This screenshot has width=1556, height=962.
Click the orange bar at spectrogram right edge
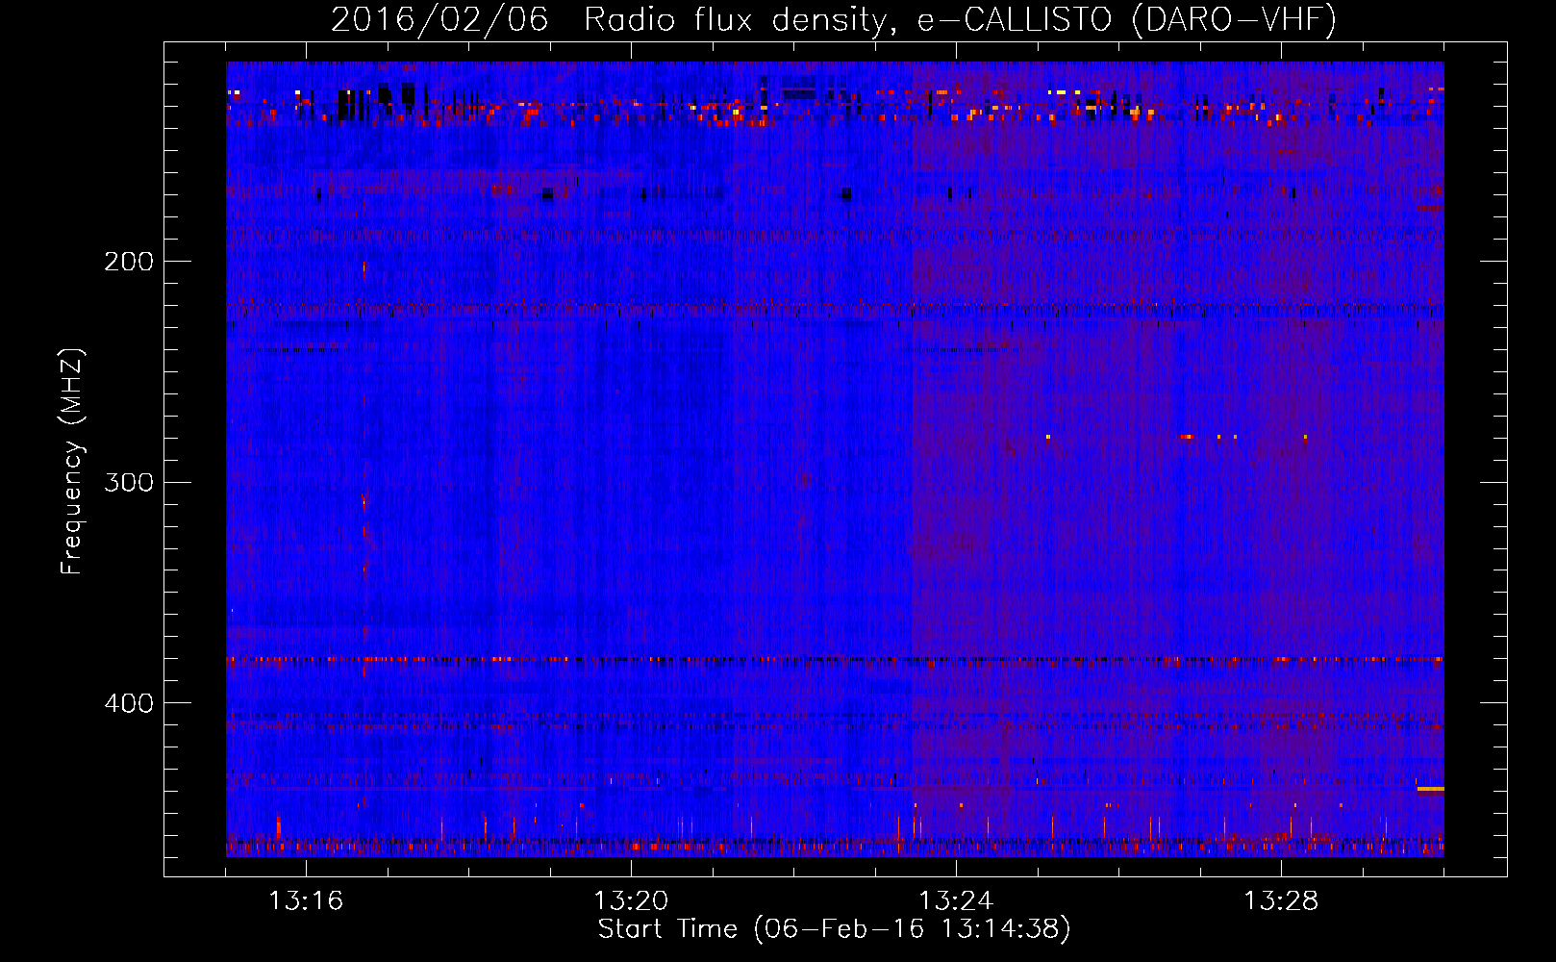click(x=1431, y=789)
